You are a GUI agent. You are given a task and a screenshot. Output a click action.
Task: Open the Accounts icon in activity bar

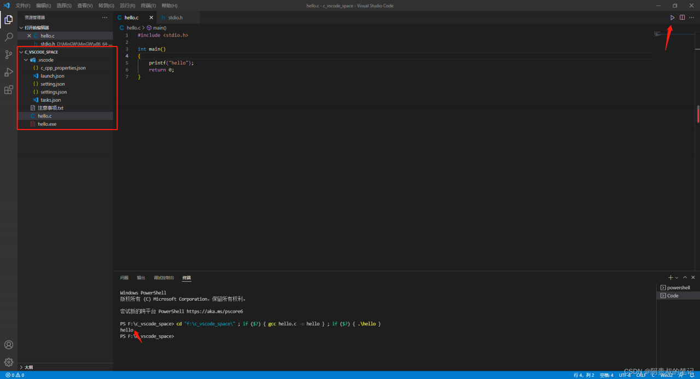tap(9, 345)
